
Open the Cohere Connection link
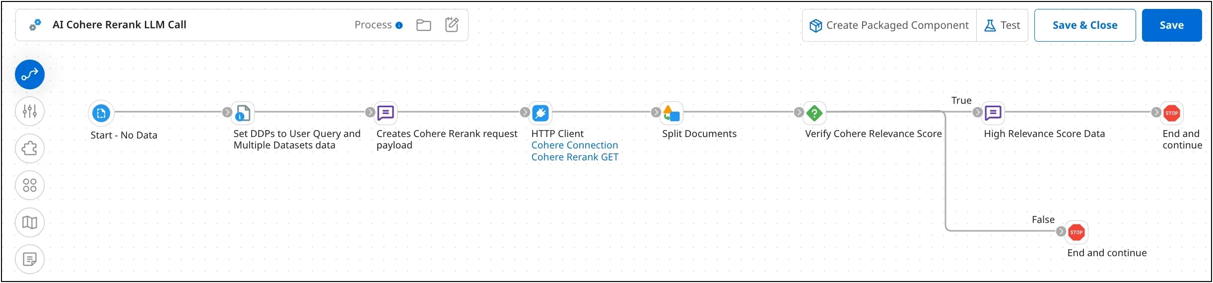tap(574, 145)
